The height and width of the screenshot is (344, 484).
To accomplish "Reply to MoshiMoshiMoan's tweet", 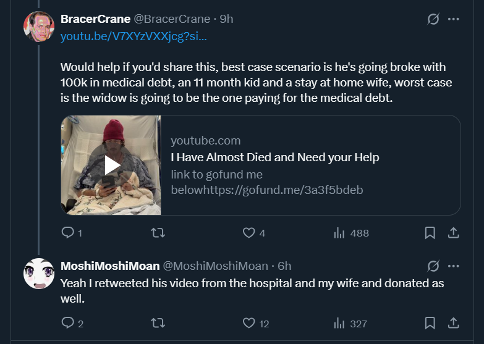I will (x=68, y=323).
